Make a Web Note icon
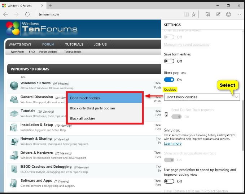245x194 pixels. pos(218,14)
